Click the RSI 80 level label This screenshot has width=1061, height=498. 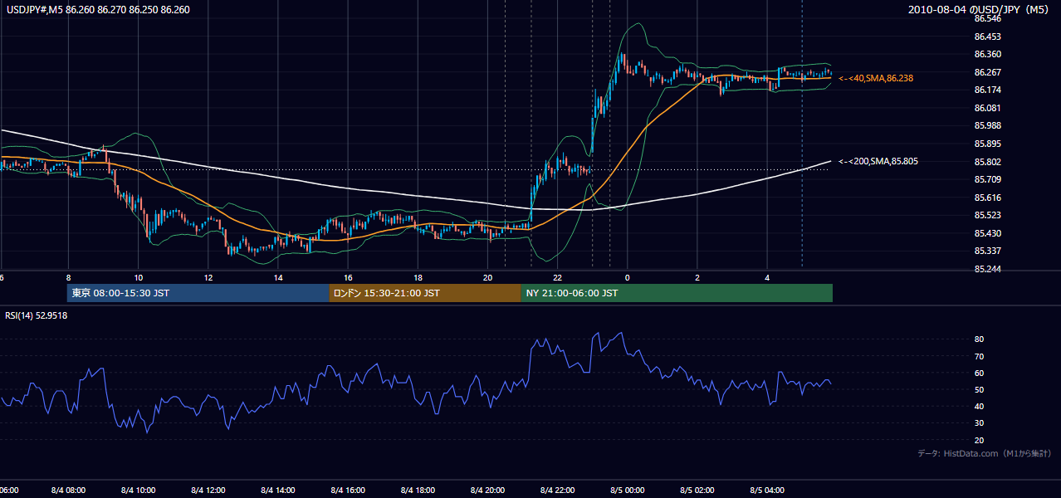[x=979, y=339]
